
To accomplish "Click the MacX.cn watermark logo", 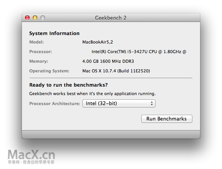I will pyautogui.click(x=31, y=157).
